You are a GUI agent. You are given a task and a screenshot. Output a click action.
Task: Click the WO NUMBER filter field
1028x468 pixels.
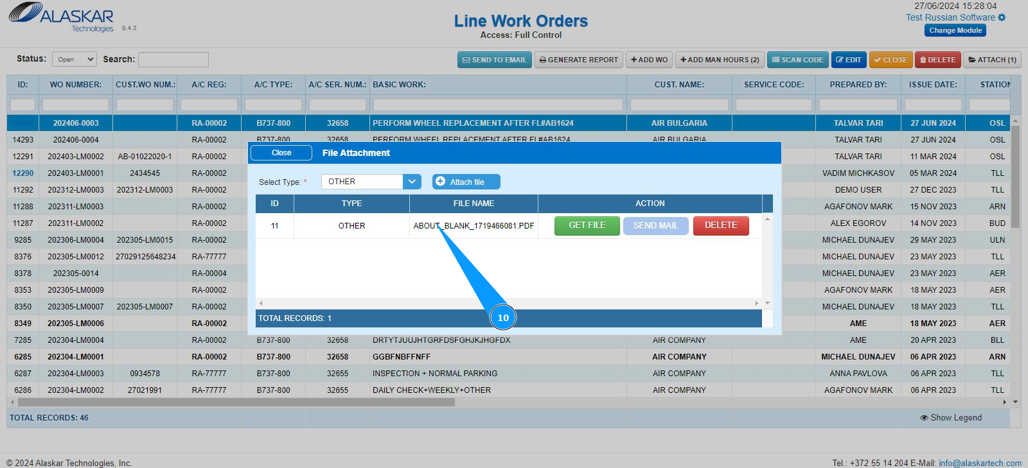pos(76,105)
